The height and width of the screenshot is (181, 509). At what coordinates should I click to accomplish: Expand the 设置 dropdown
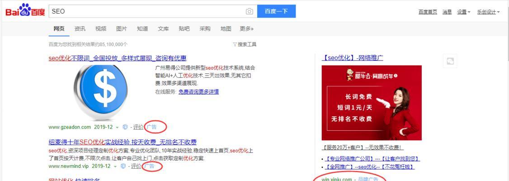(x=464, y=12)
